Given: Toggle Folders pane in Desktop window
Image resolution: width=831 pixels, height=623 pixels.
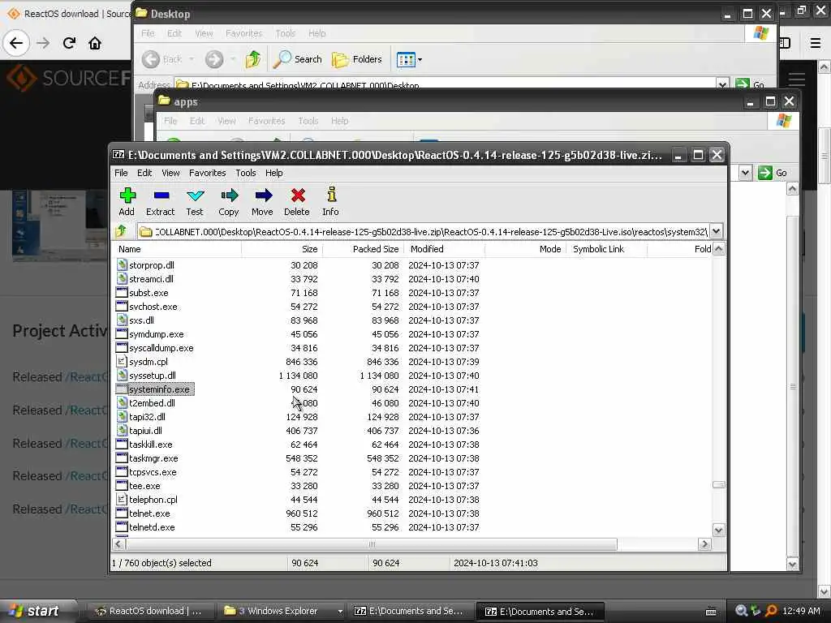Looking at the screenshot, I should pyautogui.click(x=357, y=59).
